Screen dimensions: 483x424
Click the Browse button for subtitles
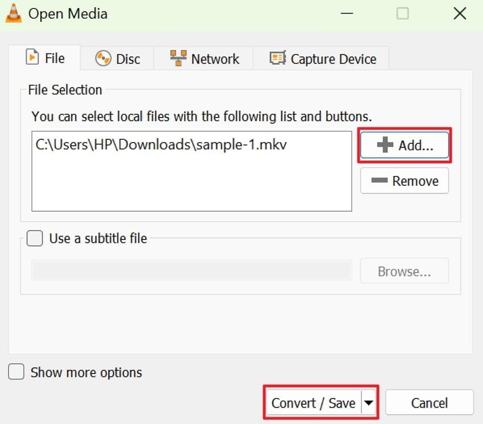[404, 271]
